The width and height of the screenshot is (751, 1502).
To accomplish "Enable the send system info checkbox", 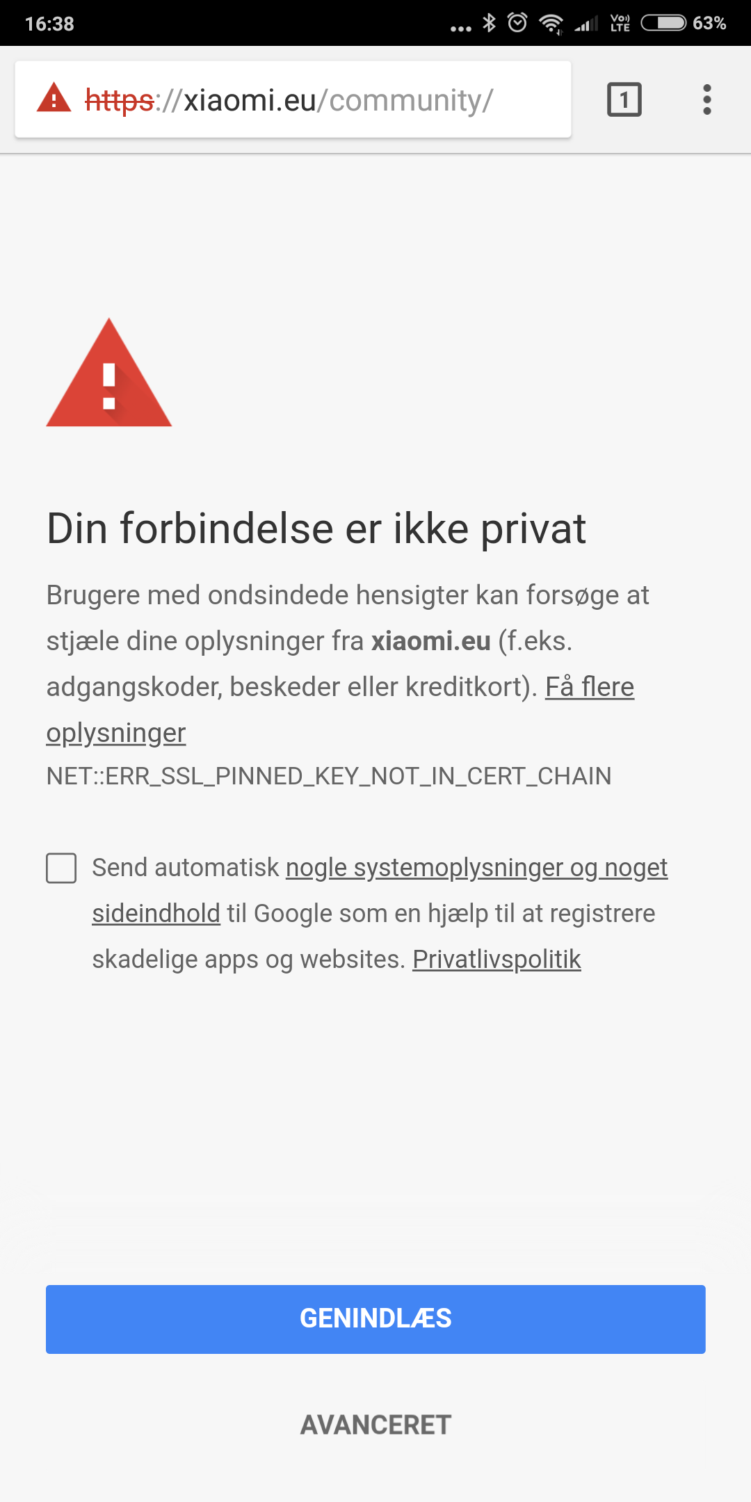I will (61, 869).
